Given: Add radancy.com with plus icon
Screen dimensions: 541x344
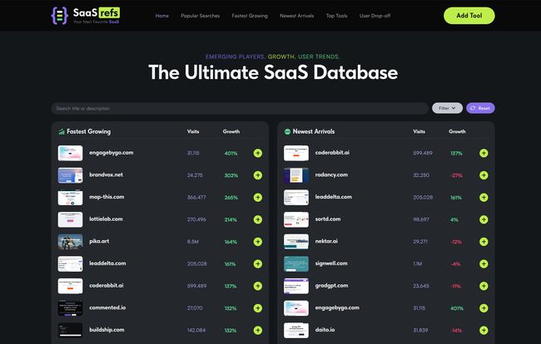Looking at the screenshot, I should click(484, 175).
